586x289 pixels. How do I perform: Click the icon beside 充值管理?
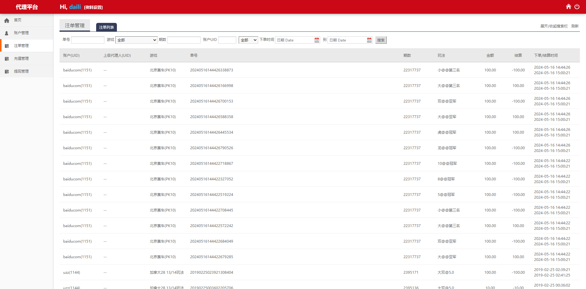coord(7,59)
